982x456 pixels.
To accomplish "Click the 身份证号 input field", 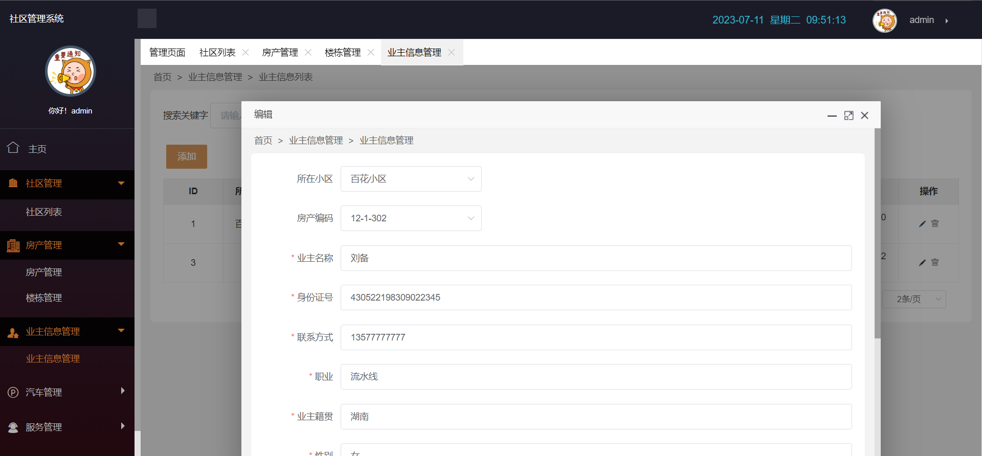I will tap(596, 298).
